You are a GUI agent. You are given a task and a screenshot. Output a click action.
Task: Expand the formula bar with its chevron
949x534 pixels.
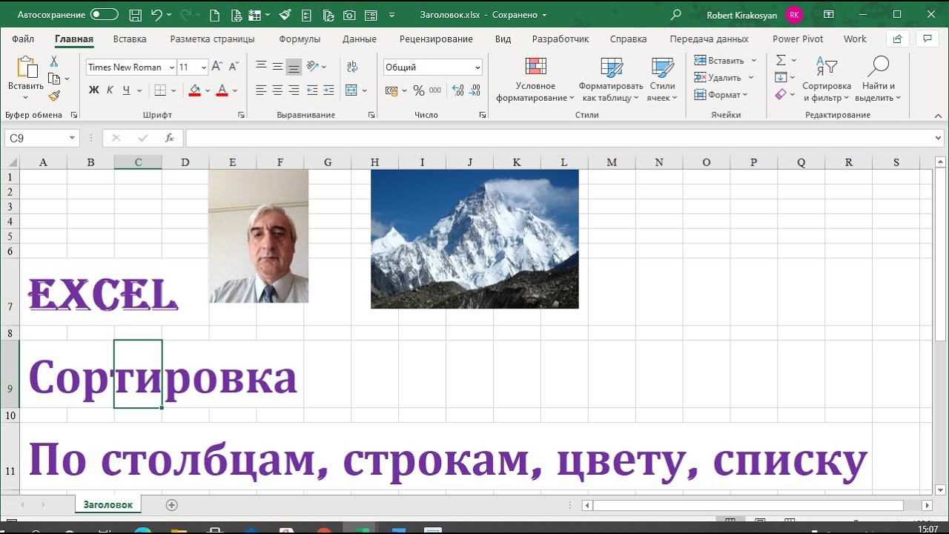(939, 138)
